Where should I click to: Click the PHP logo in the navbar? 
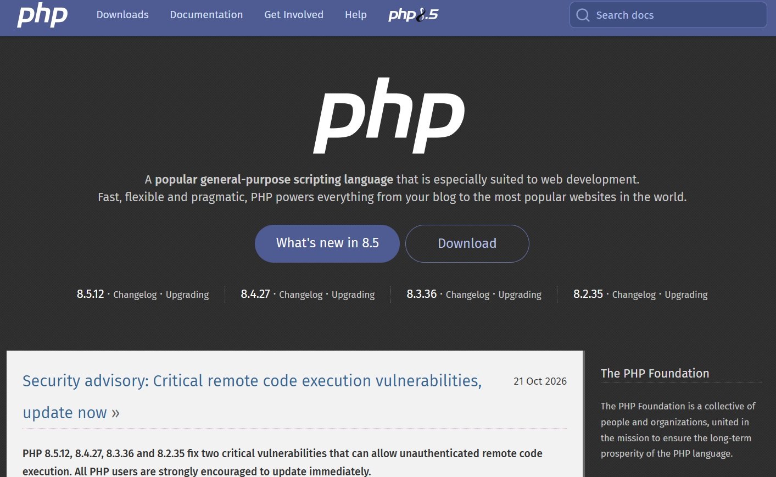pos(42,15)
